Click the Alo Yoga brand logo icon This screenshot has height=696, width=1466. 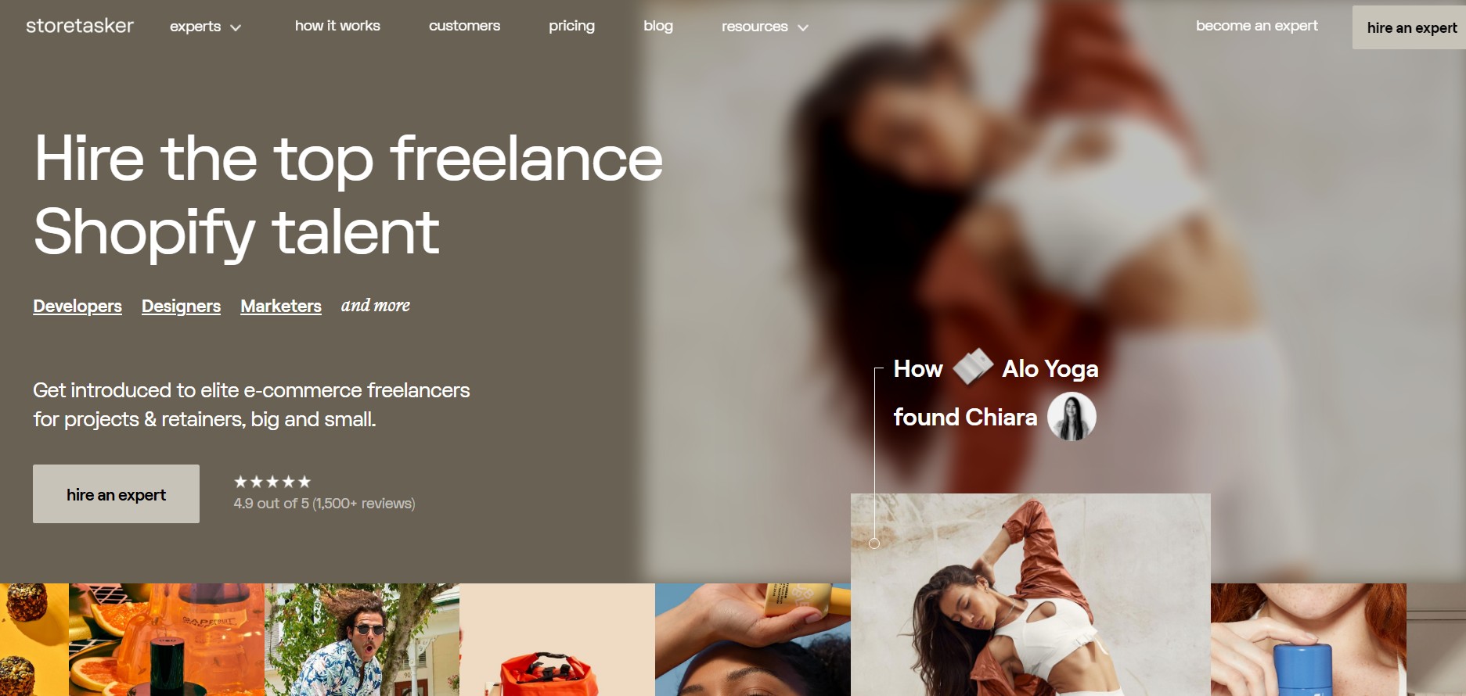tap(973, 367)
